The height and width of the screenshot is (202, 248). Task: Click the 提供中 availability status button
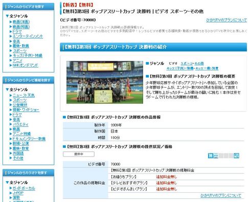79,154
